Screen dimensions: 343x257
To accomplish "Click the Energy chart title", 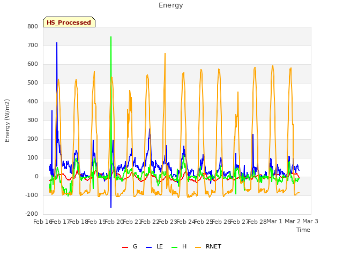I will pyautogui.click(x=170, y=5).
